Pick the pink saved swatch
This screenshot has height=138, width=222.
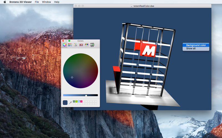click(81, 101)
